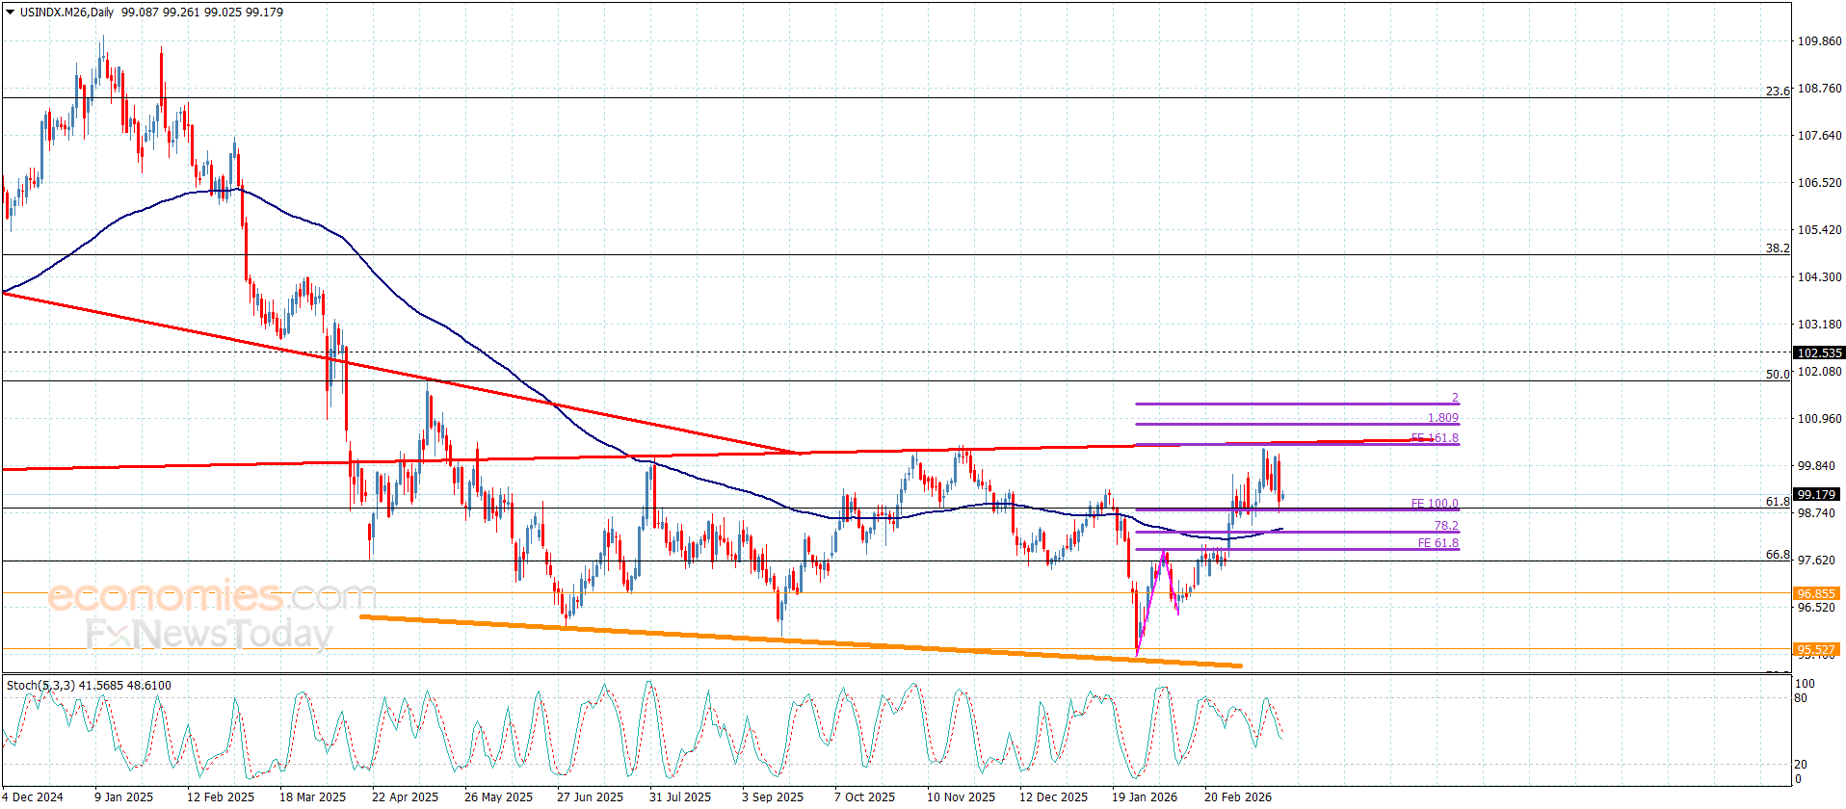Image resolution: width=1846 pixels, height=809 pixels.
Task: Click the 31 Jul 2025 date label
Action: click(679, 796)
